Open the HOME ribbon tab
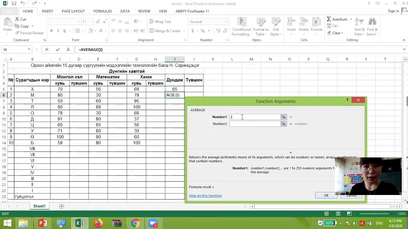Viewport: 408px width, 229px height. (x=28, y=11)
